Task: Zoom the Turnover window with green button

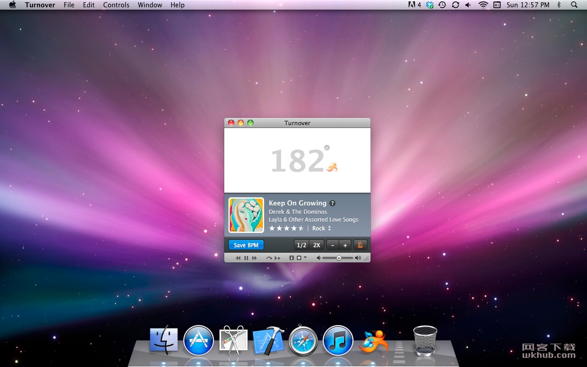Action: pyautogui.click(x=250, y=123)
